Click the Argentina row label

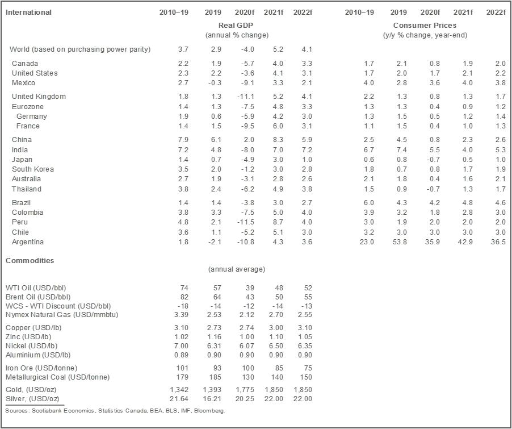28,242
